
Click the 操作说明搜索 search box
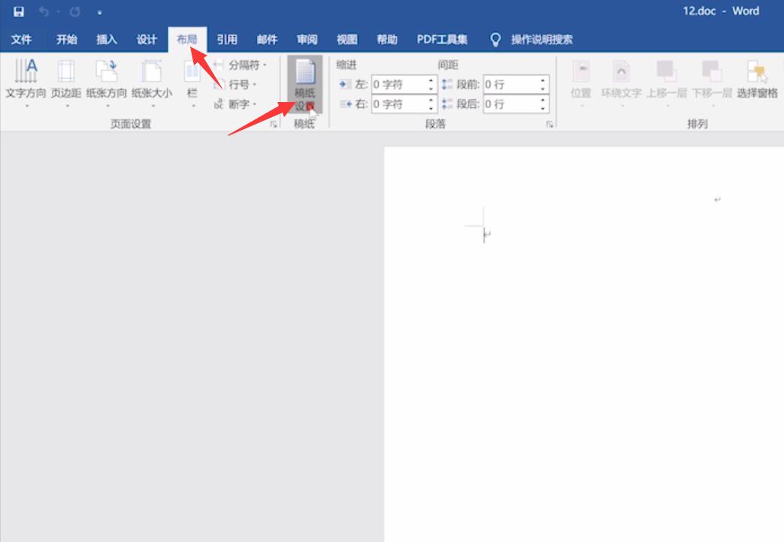click(541, 40)
